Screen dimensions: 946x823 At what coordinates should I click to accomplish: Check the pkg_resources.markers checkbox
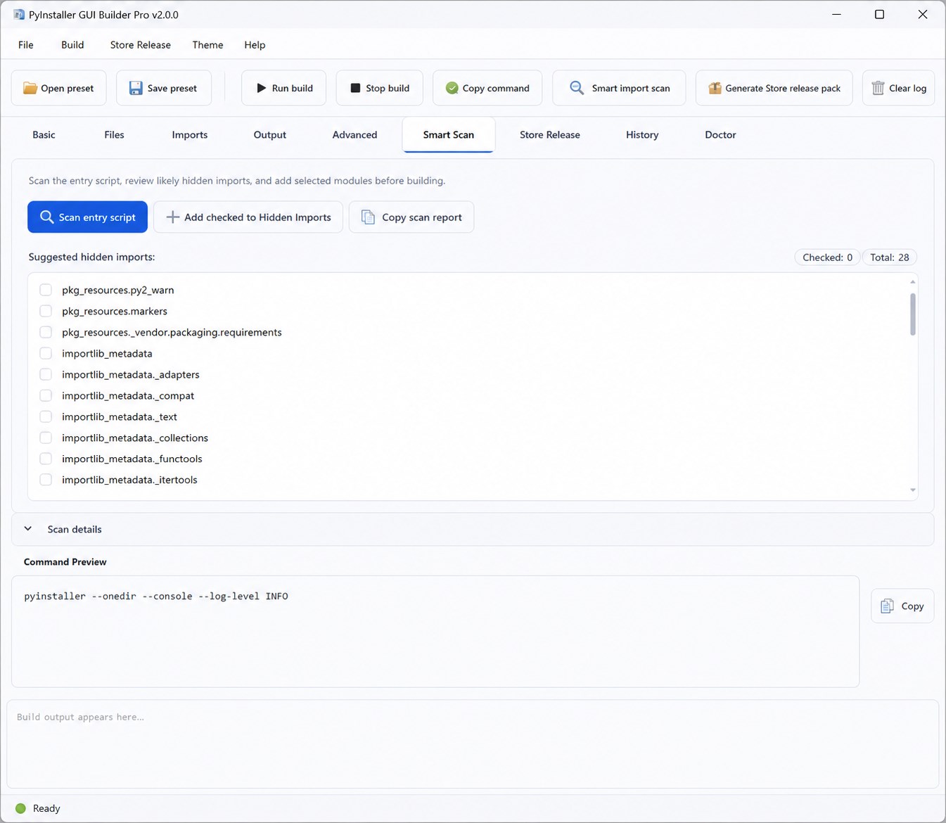coord(46,311)
